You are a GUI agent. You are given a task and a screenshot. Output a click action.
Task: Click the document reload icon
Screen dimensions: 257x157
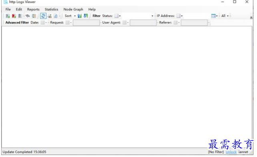pyautogui.click(x=56, y=16)
